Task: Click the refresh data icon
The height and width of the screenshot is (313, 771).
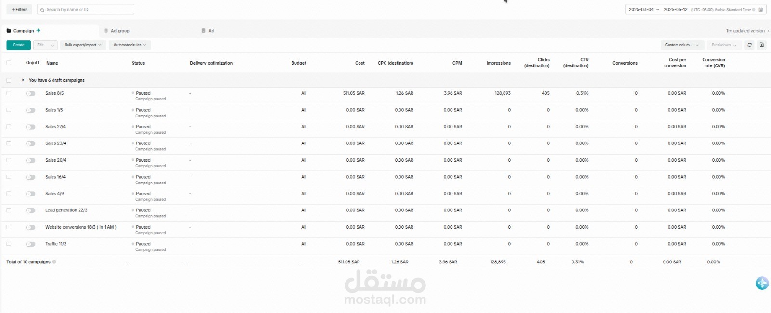Action: (x=749, y=45)
